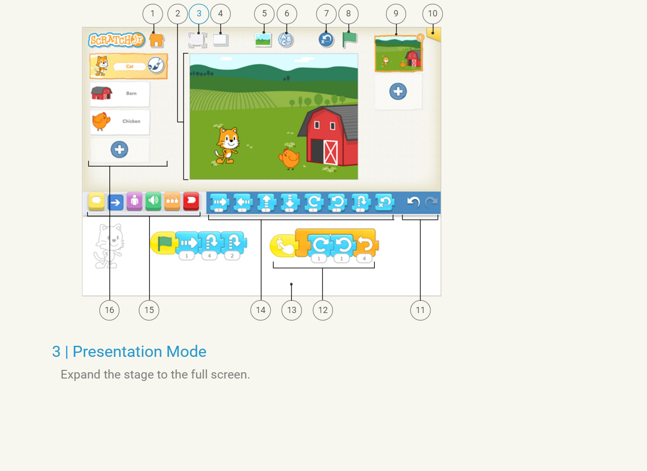Click the Turn Left block inside the repeat loop
This screenshot has height=471, width=647.
click(343, 248)
